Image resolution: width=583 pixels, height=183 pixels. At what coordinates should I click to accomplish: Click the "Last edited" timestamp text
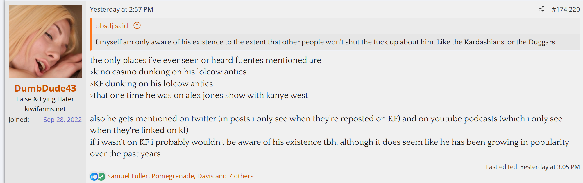[x=532, y=167]
